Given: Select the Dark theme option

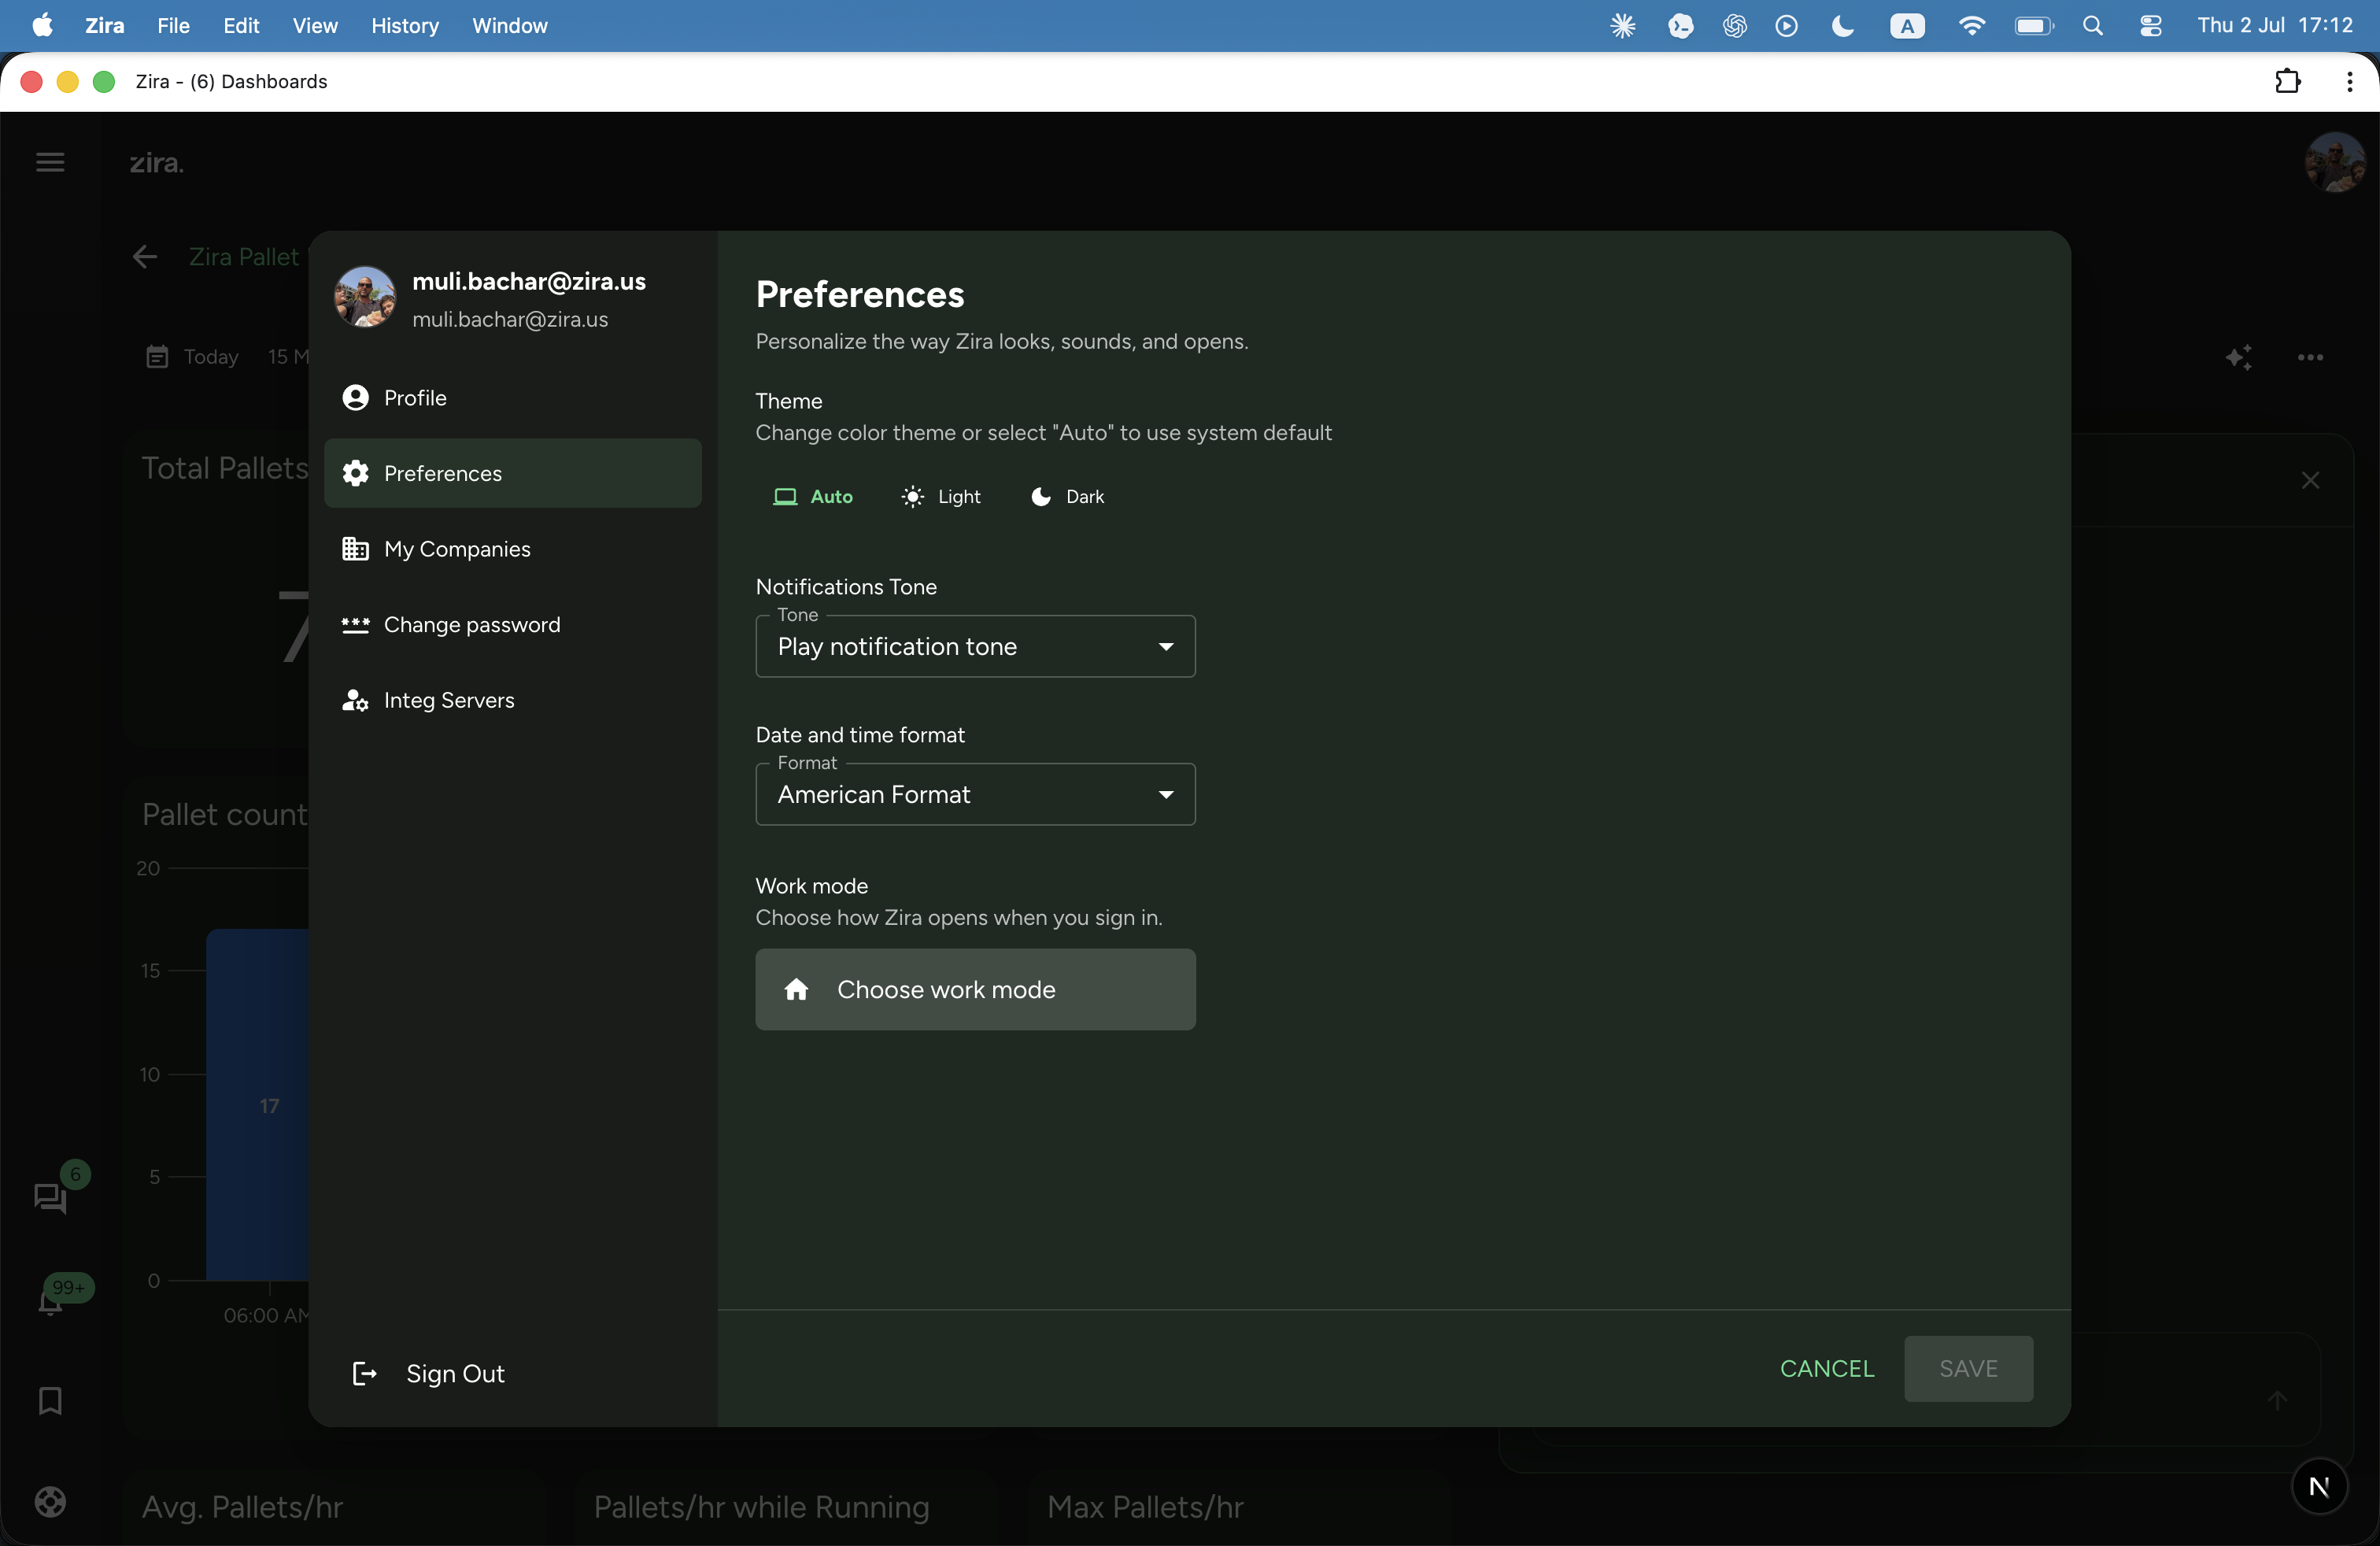Looking at the screenshot, I should tap(1067, 497).
